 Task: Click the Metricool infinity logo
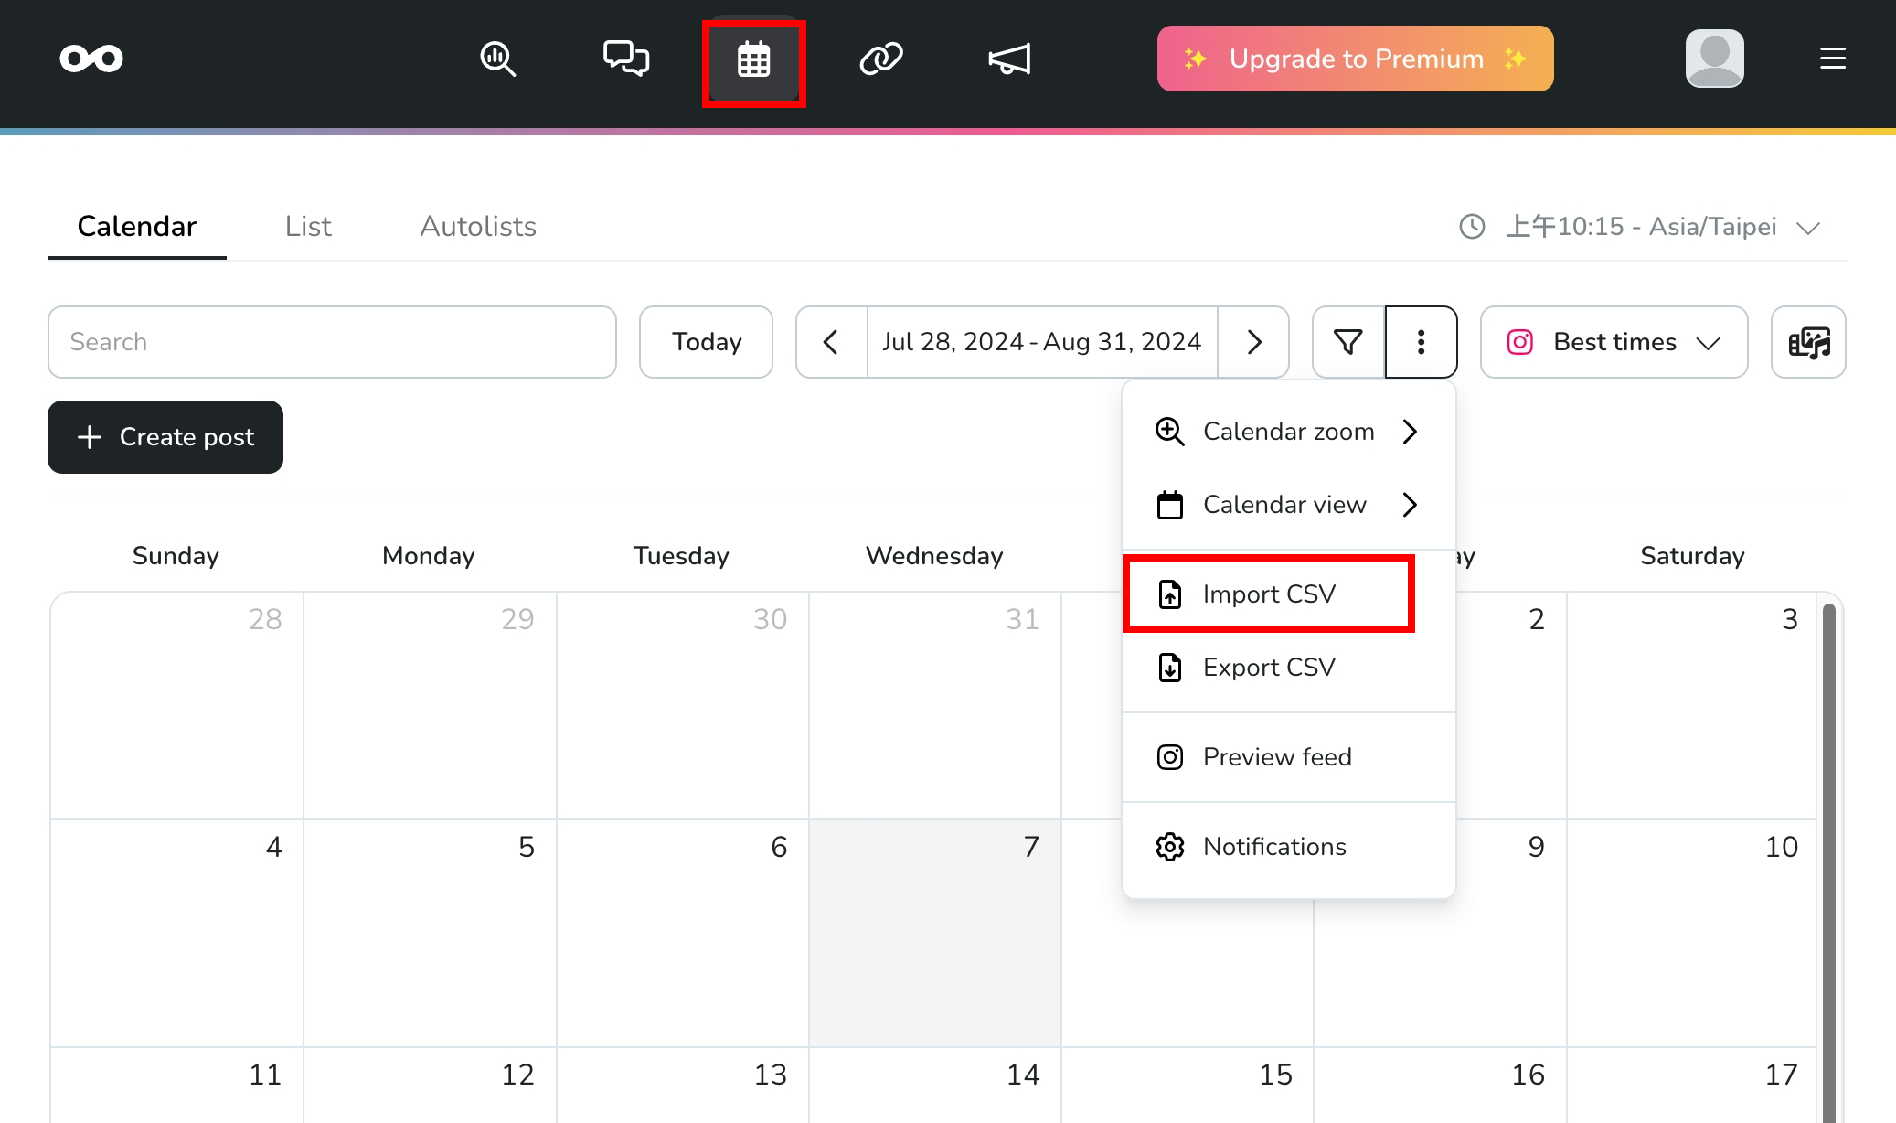tap(91, 59)
